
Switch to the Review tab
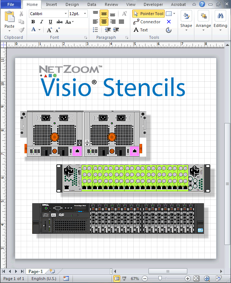pyautogui.click(x=111, y=4)
